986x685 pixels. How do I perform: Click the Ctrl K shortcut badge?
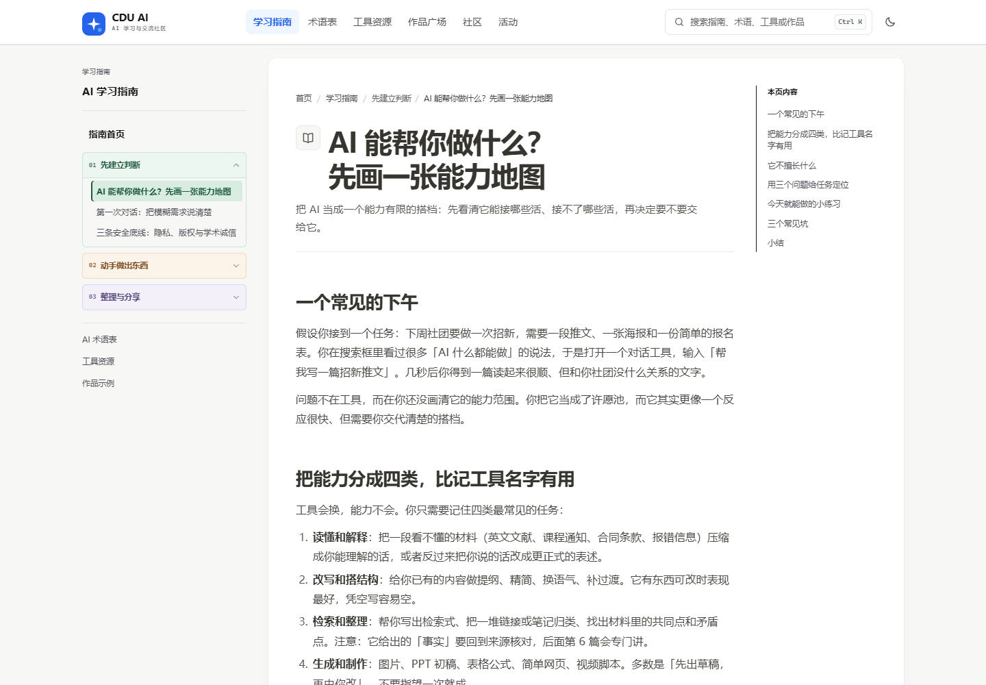coord(850,22)
